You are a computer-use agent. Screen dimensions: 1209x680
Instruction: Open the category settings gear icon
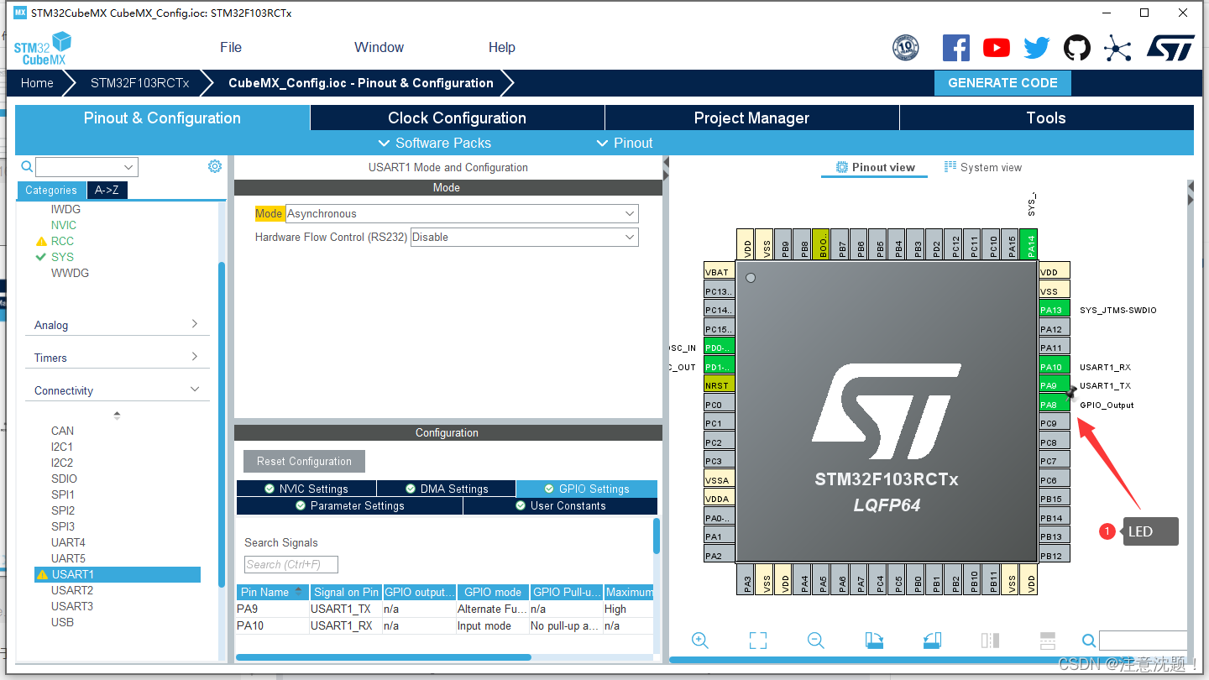point(215,166)
